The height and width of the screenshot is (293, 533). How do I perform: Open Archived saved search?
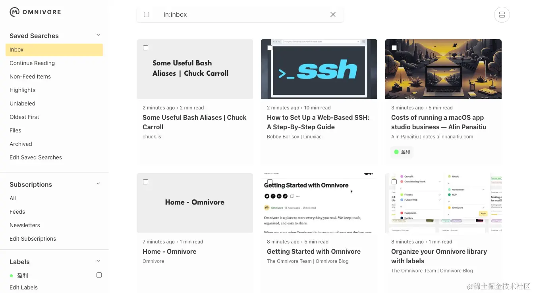click(21, 144)
